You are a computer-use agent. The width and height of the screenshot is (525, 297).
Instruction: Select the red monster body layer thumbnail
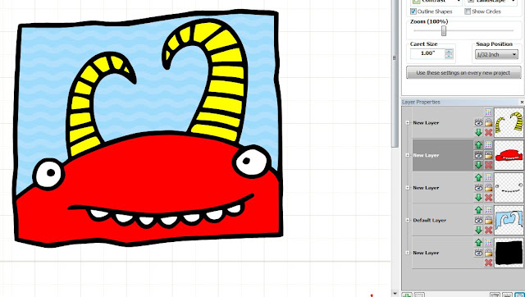(x=509, y=155)
